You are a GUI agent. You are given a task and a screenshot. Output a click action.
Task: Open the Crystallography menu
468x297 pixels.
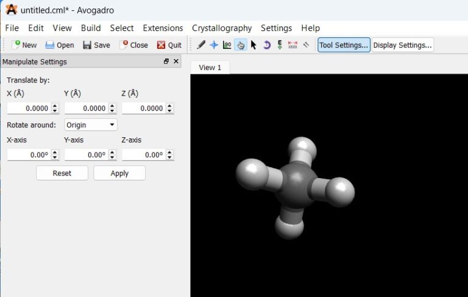[222, 28]
